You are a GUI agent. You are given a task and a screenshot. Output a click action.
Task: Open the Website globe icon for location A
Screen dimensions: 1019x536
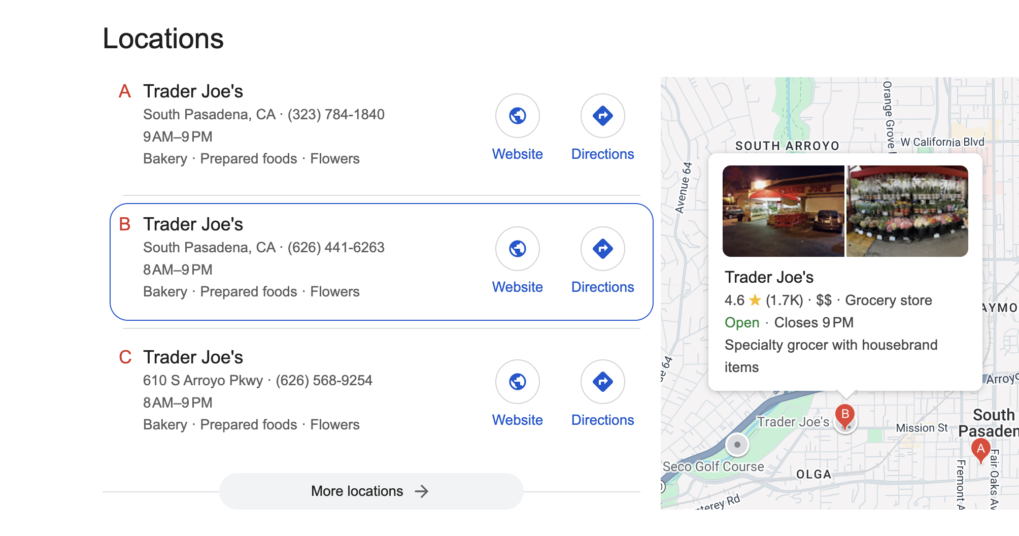click(x=518, y=116)
